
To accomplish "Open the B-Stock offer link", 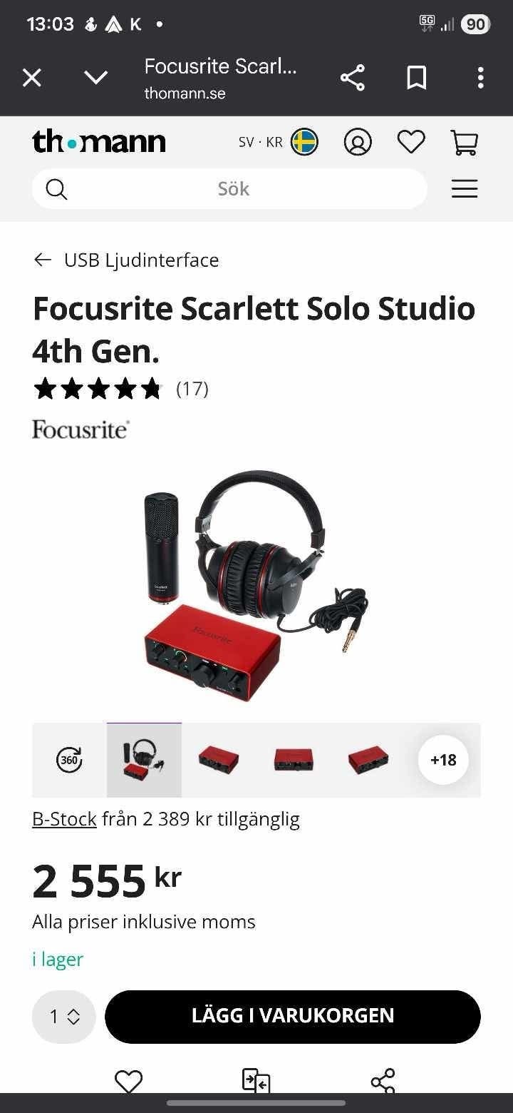I will (x=64, y=819).
